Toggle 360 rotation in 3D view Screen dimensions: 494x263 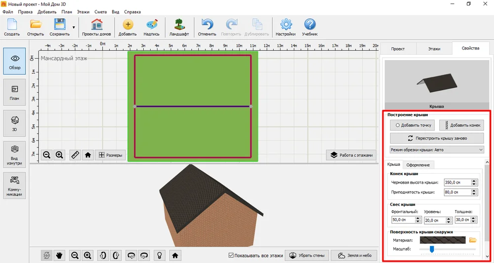click(46, 255)
